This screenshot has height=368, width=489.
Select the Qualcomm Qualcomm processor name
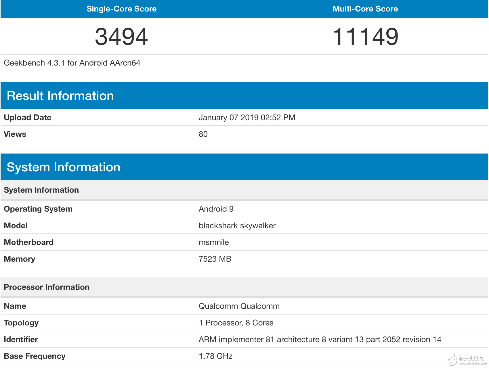tap(239, 306)
